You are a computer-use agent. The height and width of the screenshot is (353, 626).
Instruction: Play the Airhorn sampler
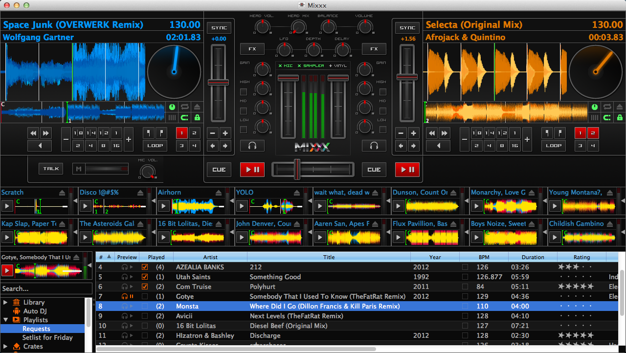point(163,206)
